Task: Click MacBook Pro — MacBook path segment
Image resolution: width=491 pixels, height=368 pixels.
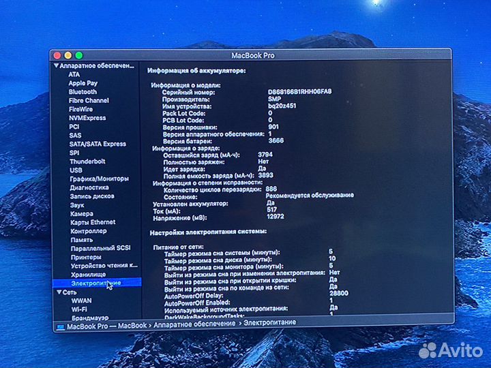Action: (x=107, y=326)
